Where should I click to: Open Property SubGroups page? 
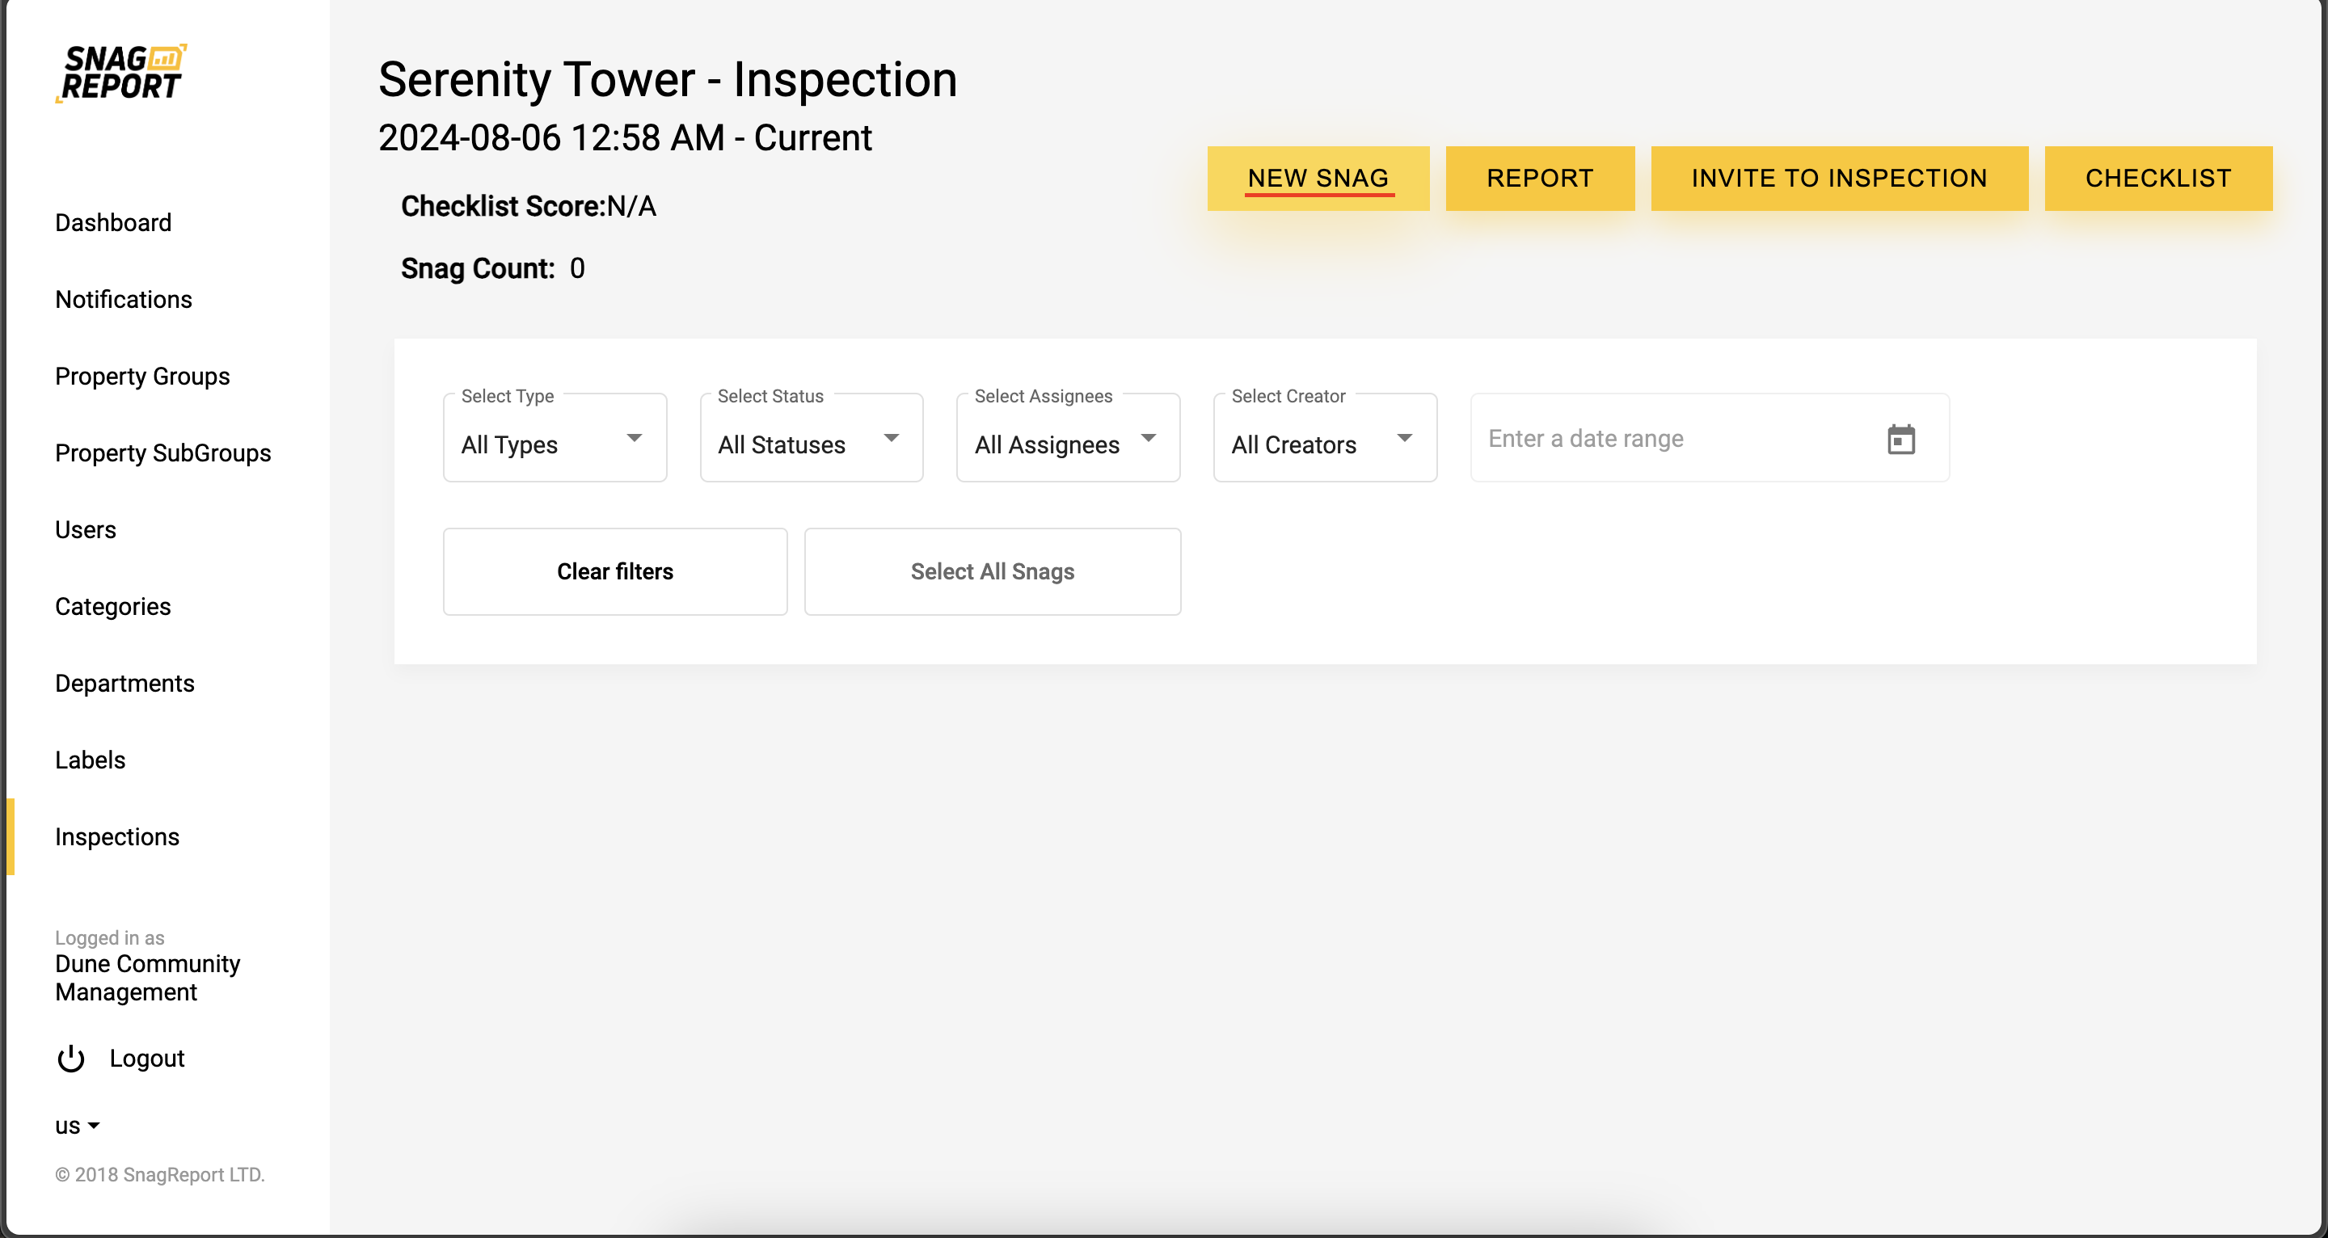162,453
